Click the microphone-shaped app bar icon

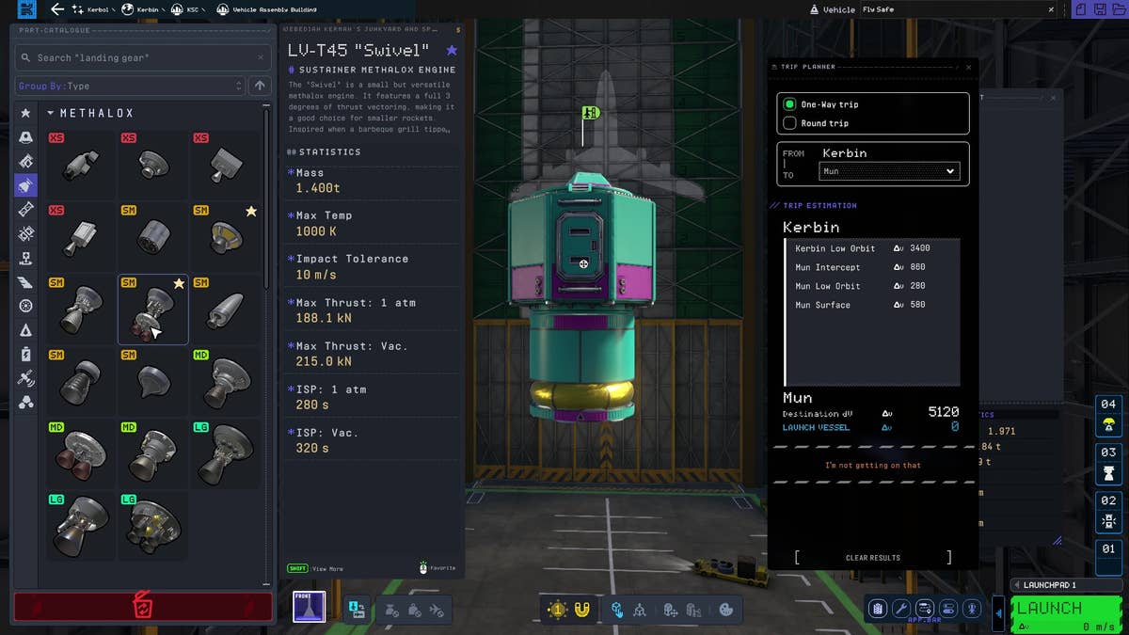pyautogui.click(x=972, y=609)
